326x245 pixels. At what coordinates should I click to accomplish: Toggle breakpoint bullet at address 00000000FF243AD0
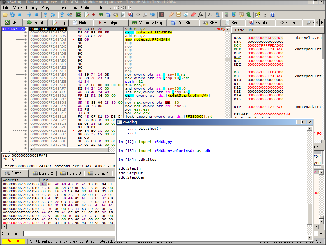coord(26,33)
